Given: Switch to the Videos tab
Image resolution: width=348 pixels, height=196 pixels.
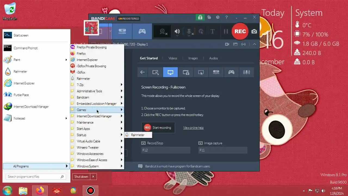Looking at the screenshot, I should (173, 58).
